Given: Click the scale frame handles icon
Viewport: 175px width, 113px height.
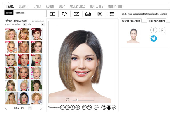Looking at the screenshot, I should (104, 107).
